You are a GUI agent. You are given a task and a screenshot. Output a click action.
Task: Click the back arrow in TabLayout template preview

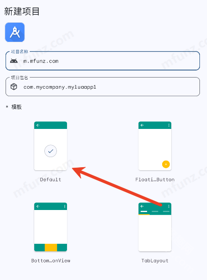click(142, 206)
